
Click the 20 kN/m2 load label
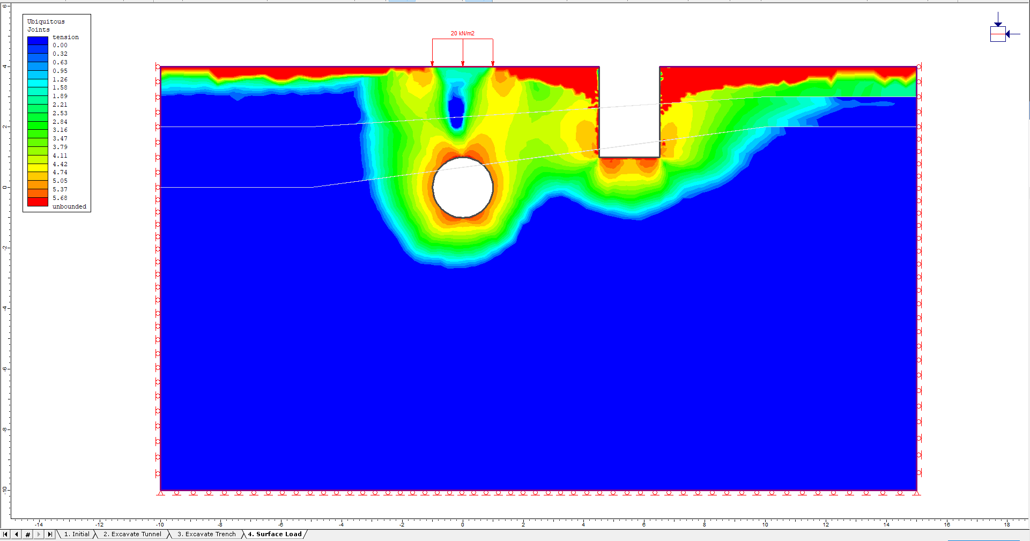coord(462,32)
